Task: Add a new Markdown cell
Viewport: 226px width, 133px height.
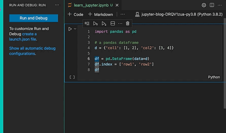Action: coord(100,14)
